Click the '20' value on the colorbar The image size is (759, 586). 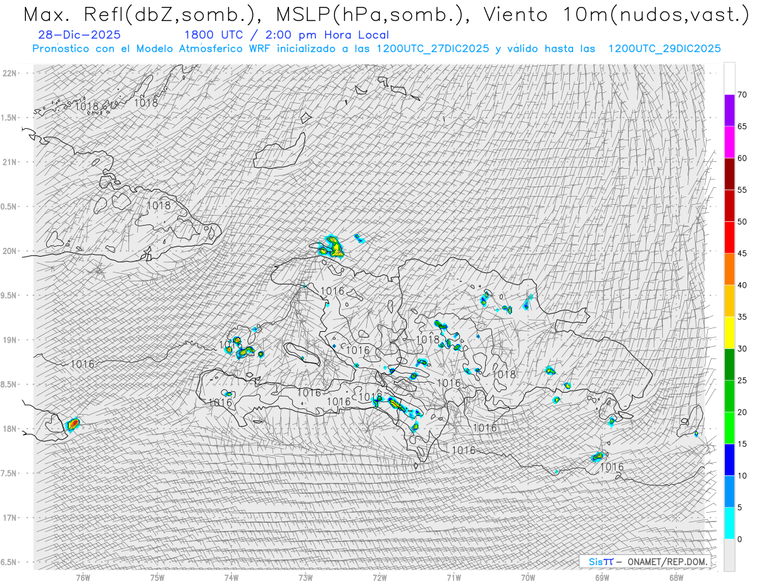tap(742, 412)
